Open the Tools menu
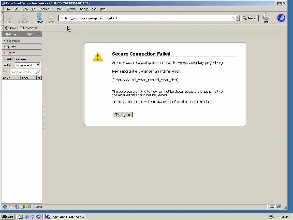This screenshot has height=220, width=293. tap(60, 9)
